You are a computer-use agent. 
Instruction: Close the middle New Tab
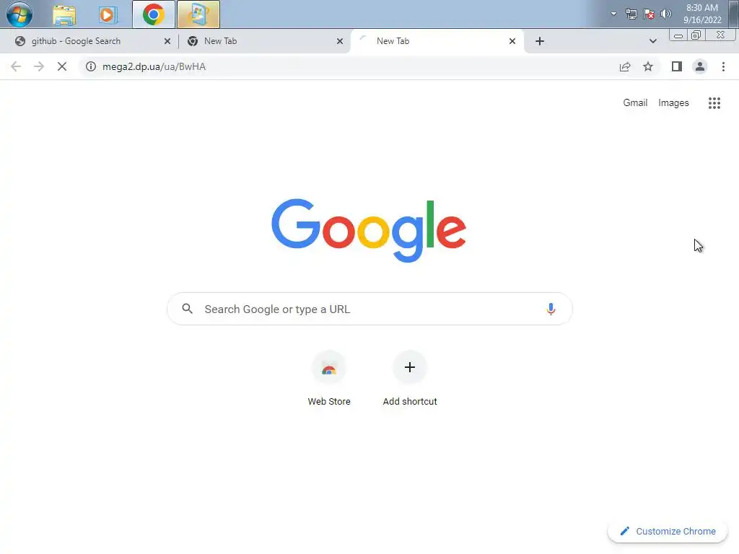[x=340, y=41]
